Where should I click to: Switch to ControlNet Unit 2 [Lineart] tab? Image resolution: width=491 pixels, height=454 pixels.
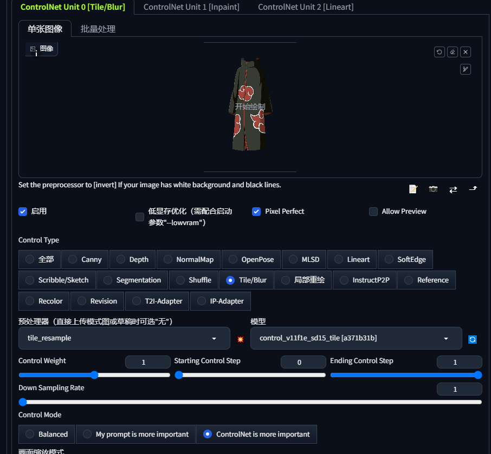[x=306, y=7]
